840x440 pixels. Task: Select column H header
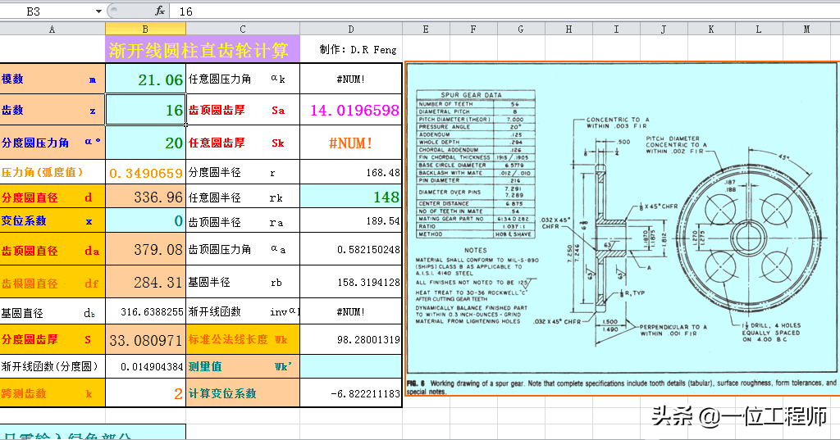[568, 29]
